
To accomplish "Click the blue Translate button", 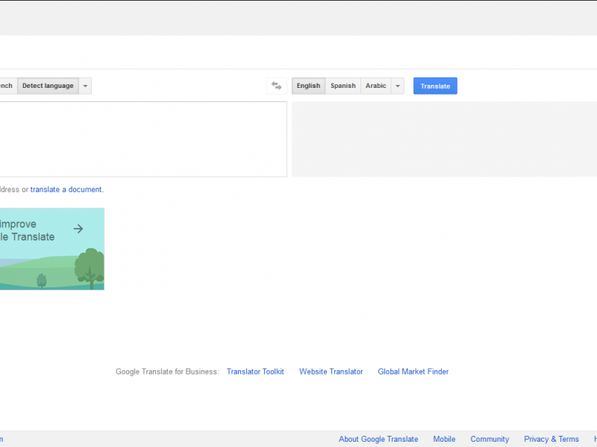I will (435, 86).
